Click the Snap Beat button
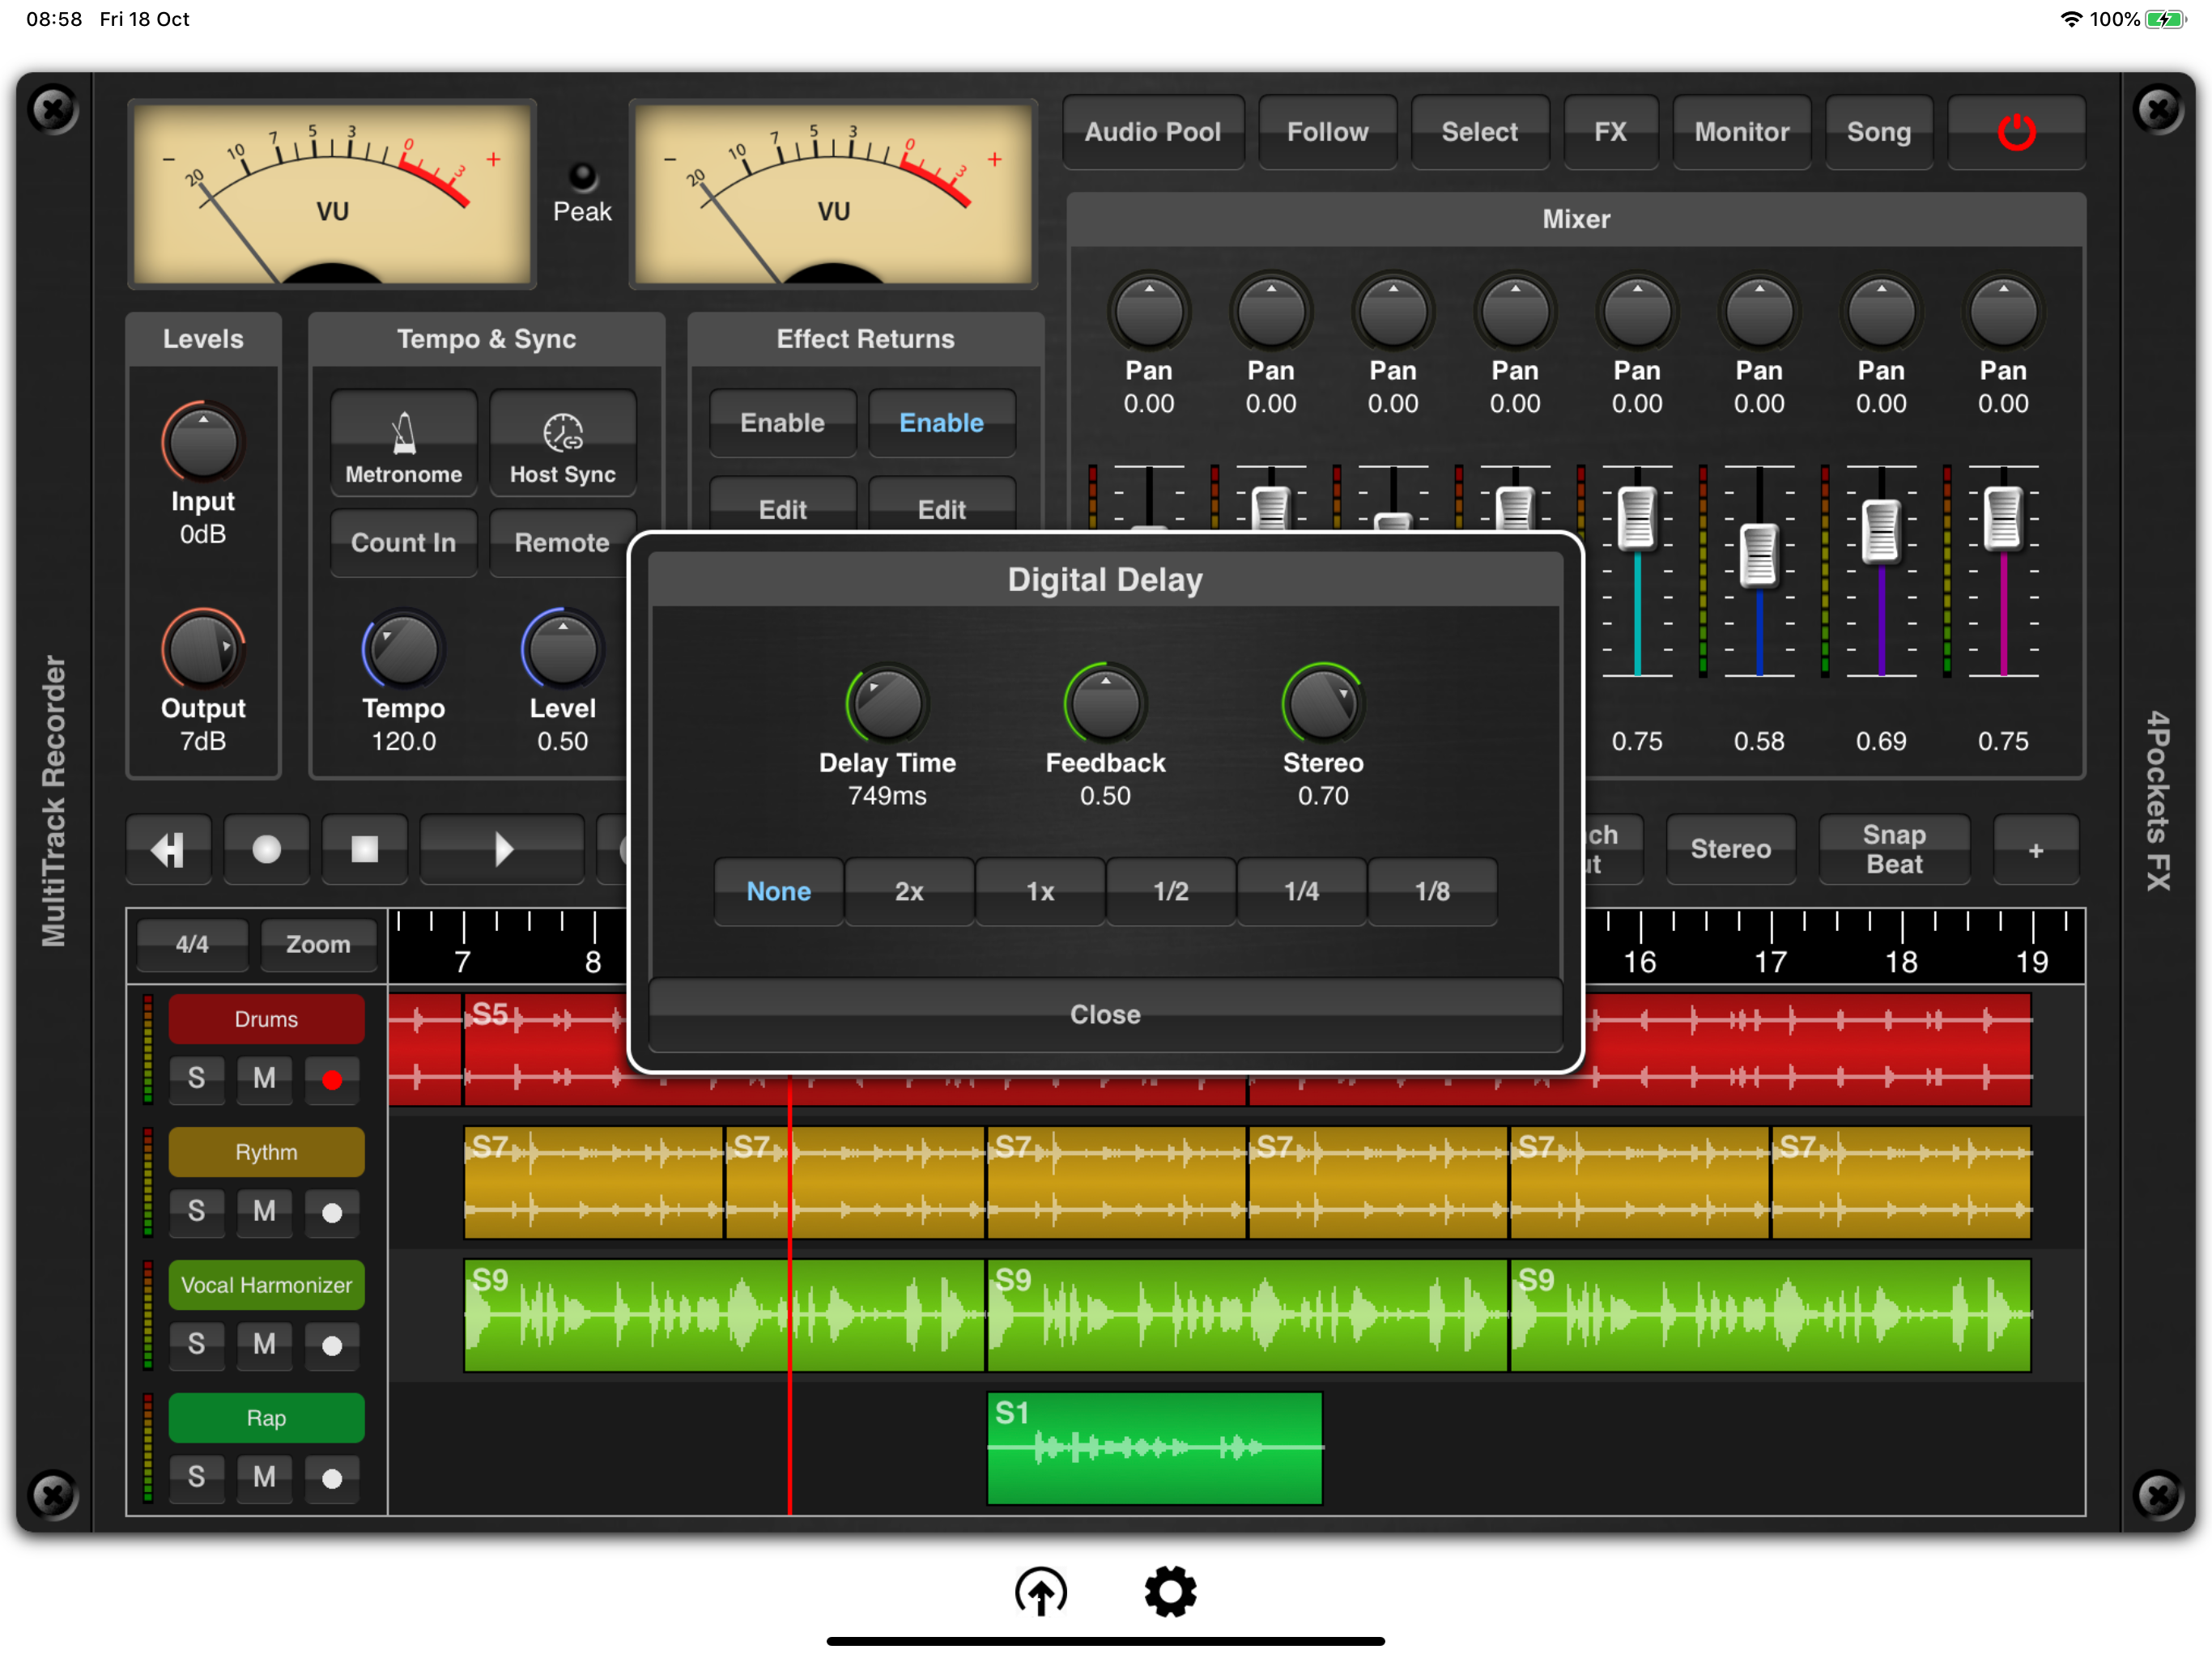The width and height of the screenshot is (2212, 1658). coord(1893,849)
